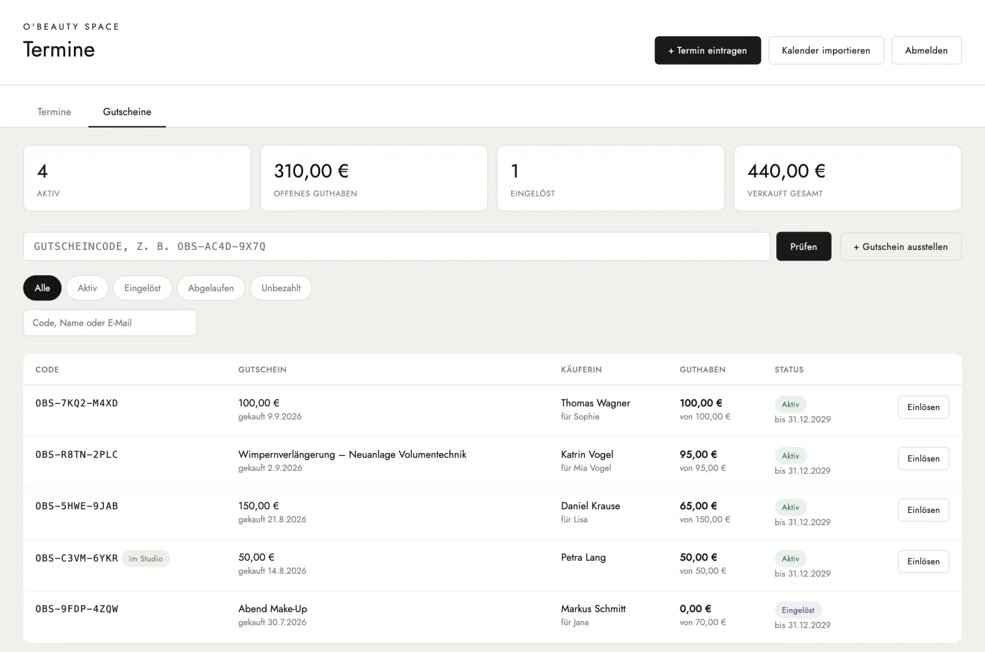
Task: Click voucher code 'OBS-C3VM-6YKR'
Action: click(x=76, y=558)
